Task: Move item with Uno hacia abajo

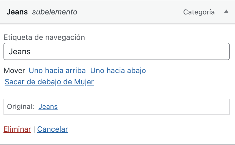Action: [x=118, y=70]
